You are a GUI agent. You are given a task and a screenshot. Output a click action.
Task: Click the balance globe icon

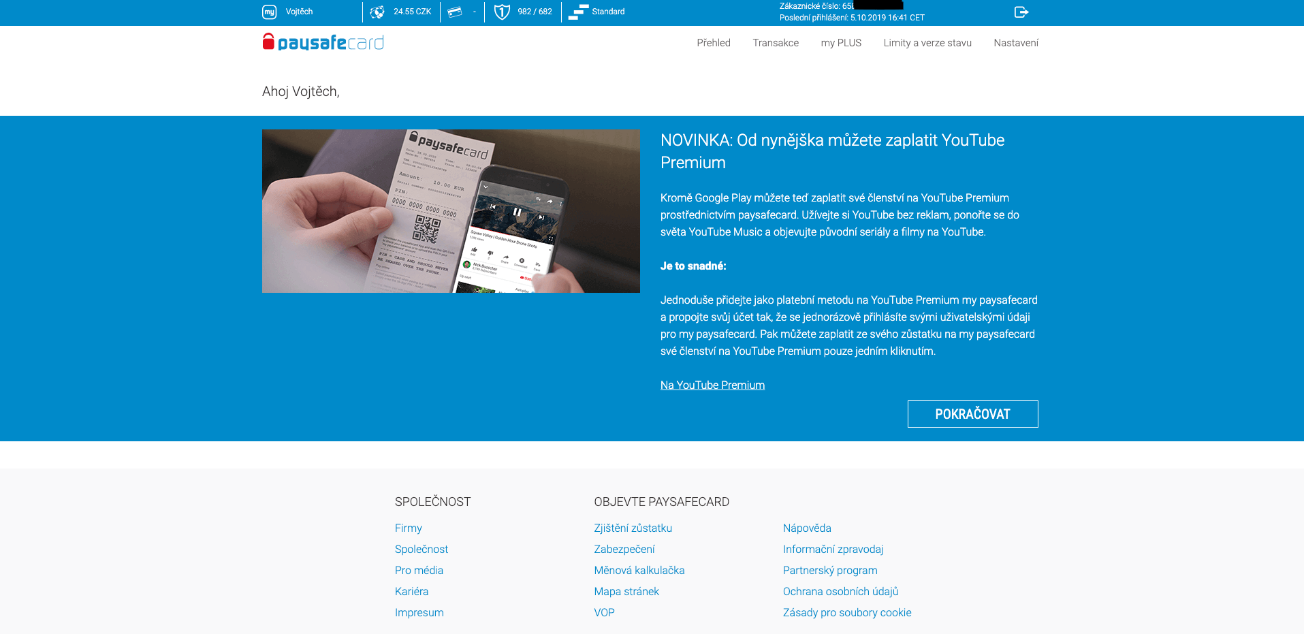pos(377,12)
